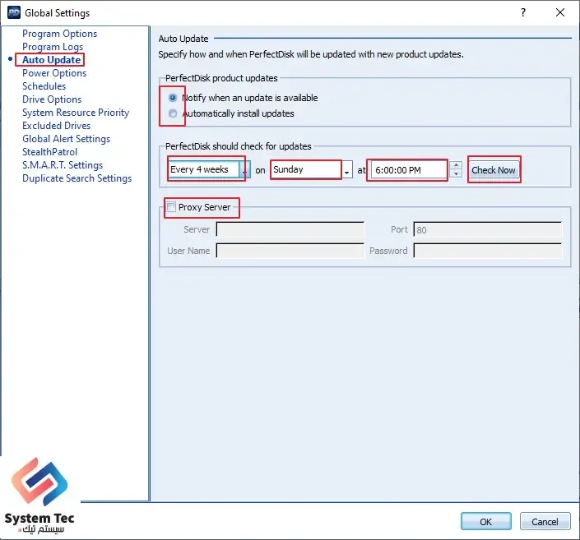Open StealthPatrol settings
The image size is (580, 540).
pos(49,152)
